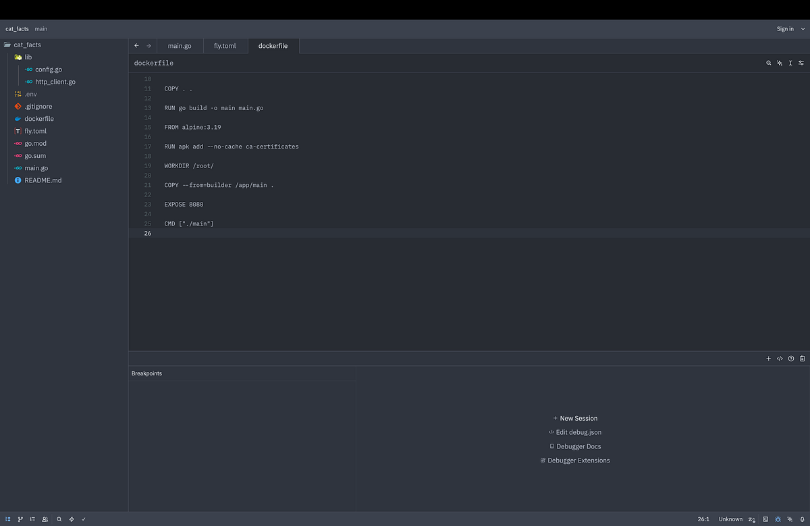Open the git panel branch icon
The width and height of the screenshot is (810, 526).
click(x=20, y=519)
